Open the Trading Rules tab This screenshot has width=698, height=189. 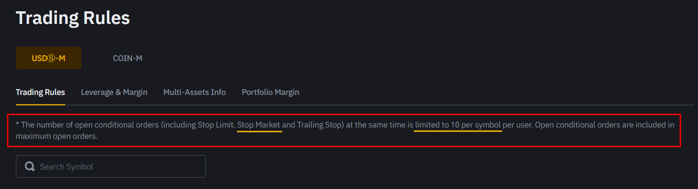[x=40, y=92]
